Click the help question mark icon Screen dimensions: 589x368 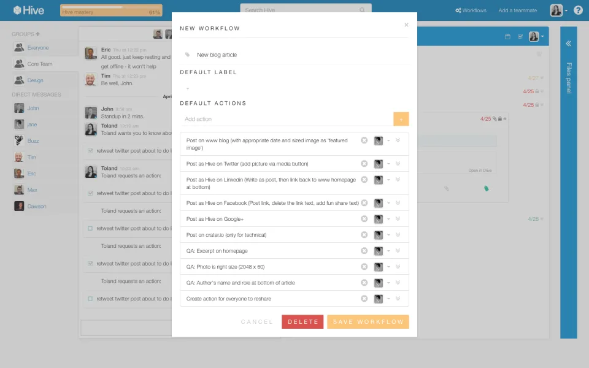pos(578,10)
